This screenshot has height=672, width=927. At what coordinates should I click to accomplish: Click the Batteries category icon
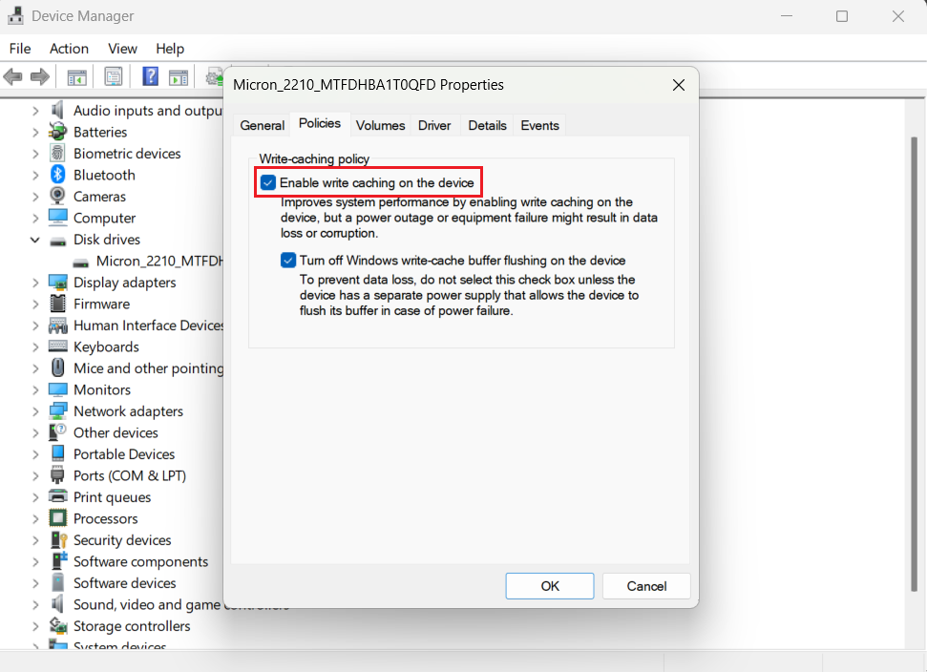[57, 132]
